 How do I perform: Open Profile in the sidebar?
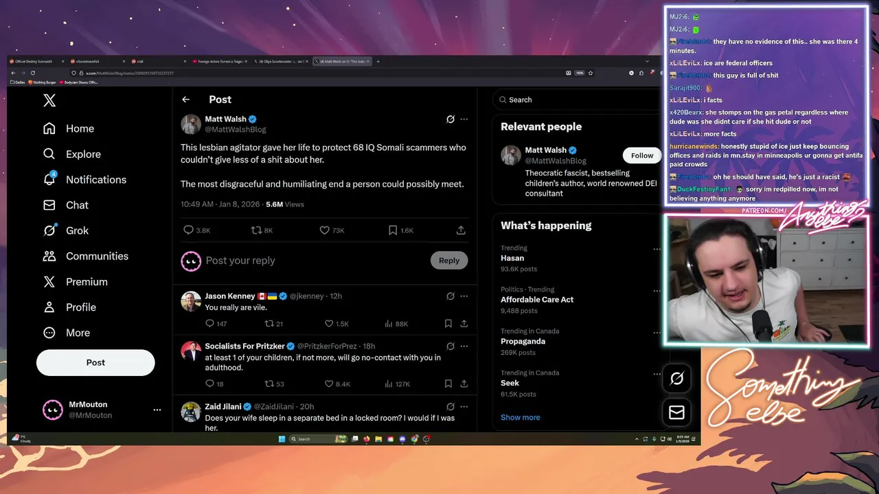[x=69, y=307]
